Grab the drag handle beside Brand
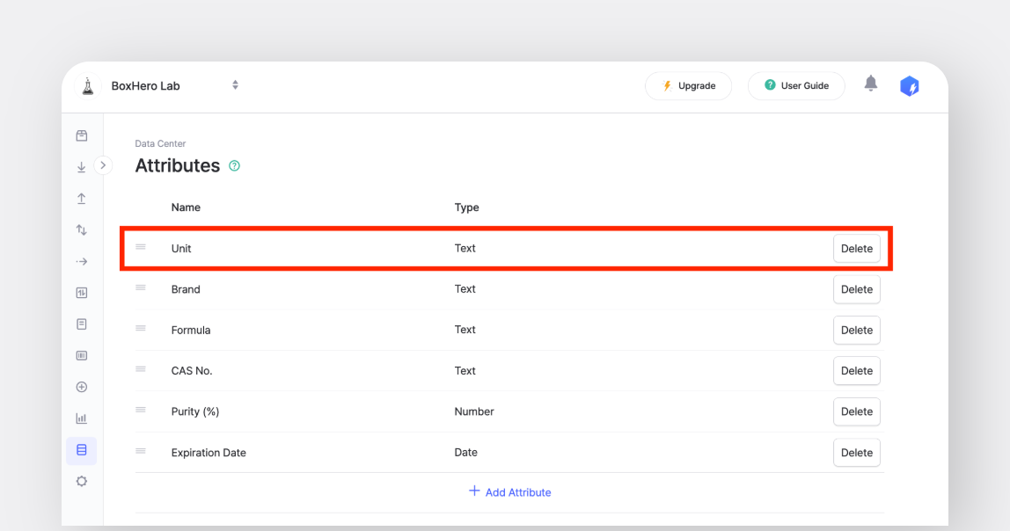Image resolution: width=1010 pixels, height=531 pixels. pos(141,288)
